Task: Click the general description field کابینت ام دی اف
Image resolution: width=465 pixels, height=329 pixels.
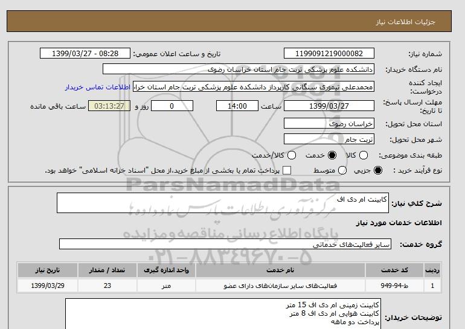Action: click(x=223, y=203)
